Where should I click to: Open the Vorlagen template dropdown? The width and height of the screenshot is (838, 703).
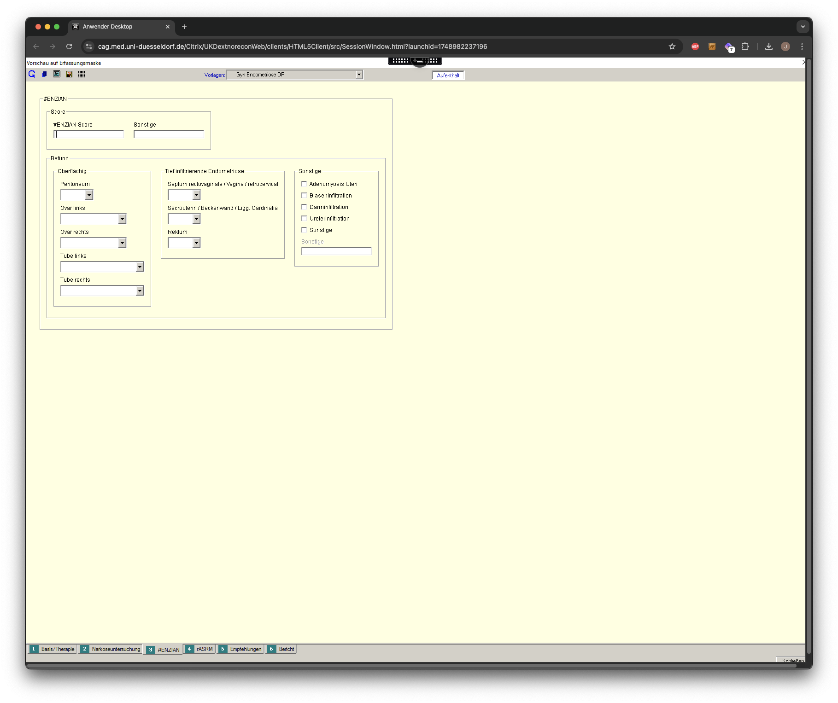tap(359, 75)
